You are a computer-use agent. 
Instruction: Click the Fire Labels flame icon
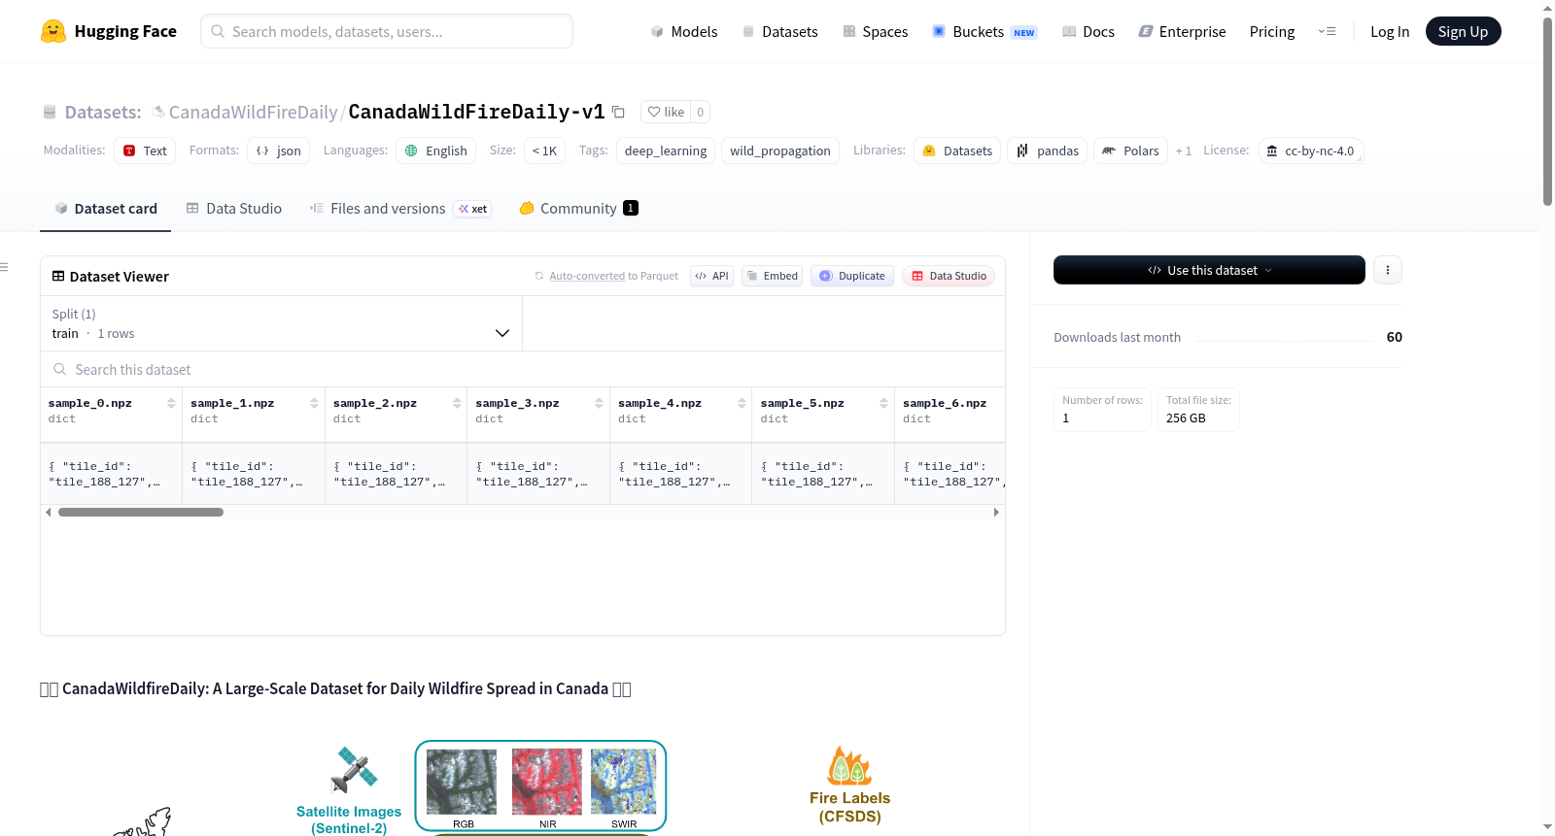(x=849, y=766)
